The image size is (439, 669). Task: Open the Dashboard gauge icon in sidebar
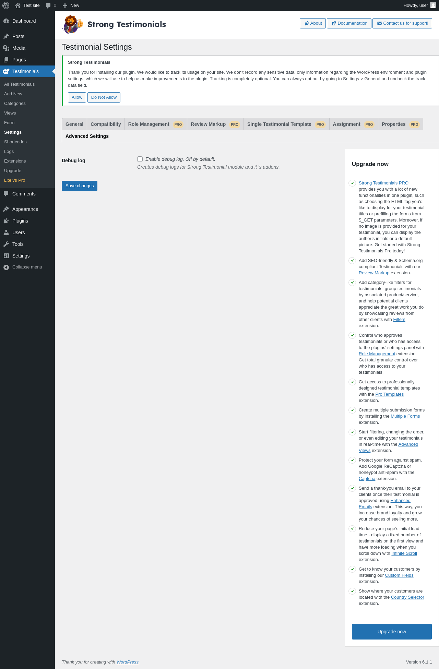coord(6,21)
